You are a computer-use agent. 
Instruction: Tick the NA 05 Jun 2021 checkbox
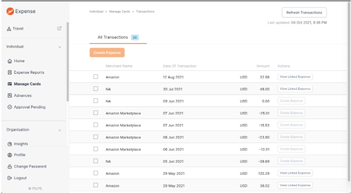coord(96,161)
